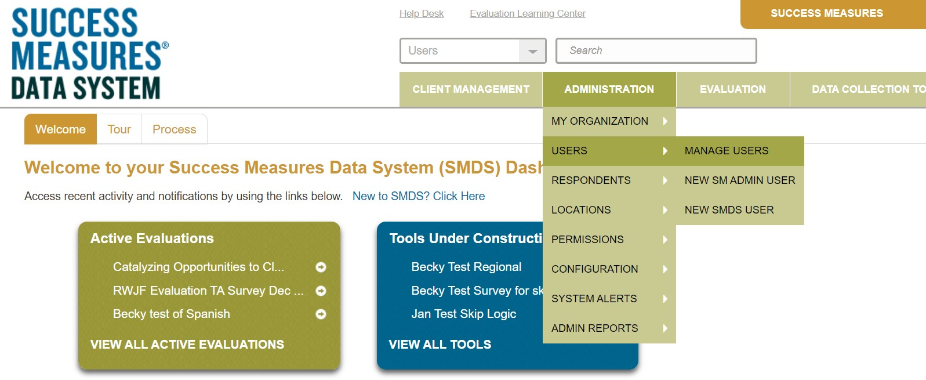Expand the Admin Reports submenu arrow

tap(665, 328)
